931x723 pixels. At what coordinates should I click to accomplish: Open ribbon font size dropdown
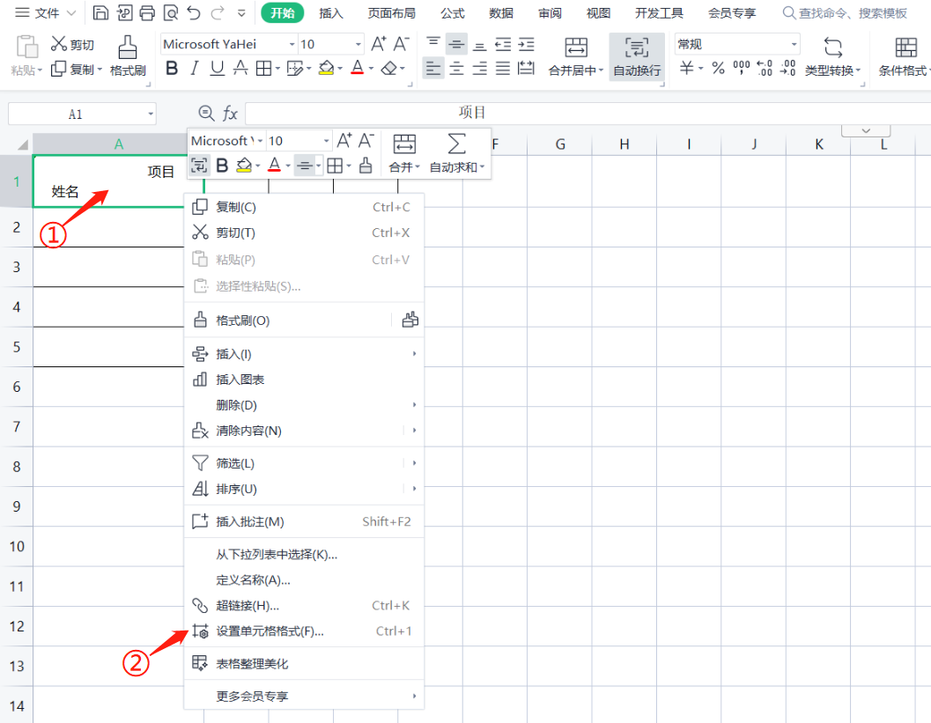[x=358, y=45]
